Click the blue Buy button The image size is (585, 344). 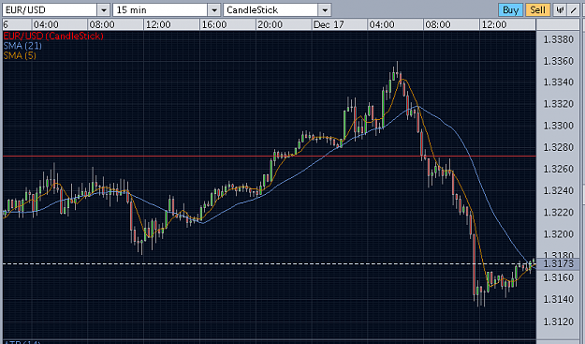(510, 9)
